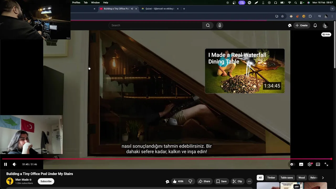Open the more actions ellipsis menu
Screen dimensions: 336x189
249,181
